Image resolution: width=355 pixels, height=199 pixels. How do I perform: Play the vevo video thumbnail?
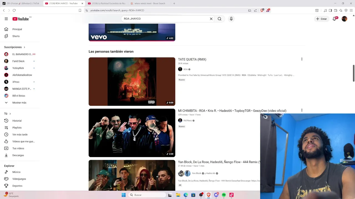(x=132, y=32)
